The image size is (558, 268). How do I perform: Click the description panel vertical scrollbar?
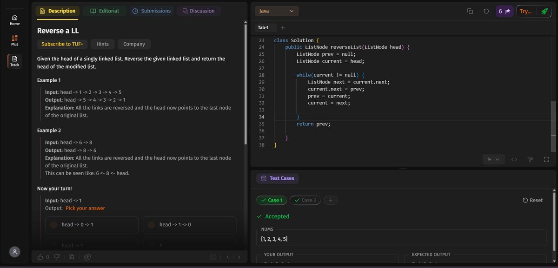(246, 84)
